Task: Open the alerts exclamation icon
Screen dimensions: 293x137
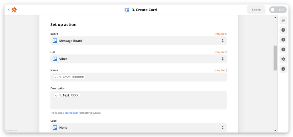Action: point(283,40)
